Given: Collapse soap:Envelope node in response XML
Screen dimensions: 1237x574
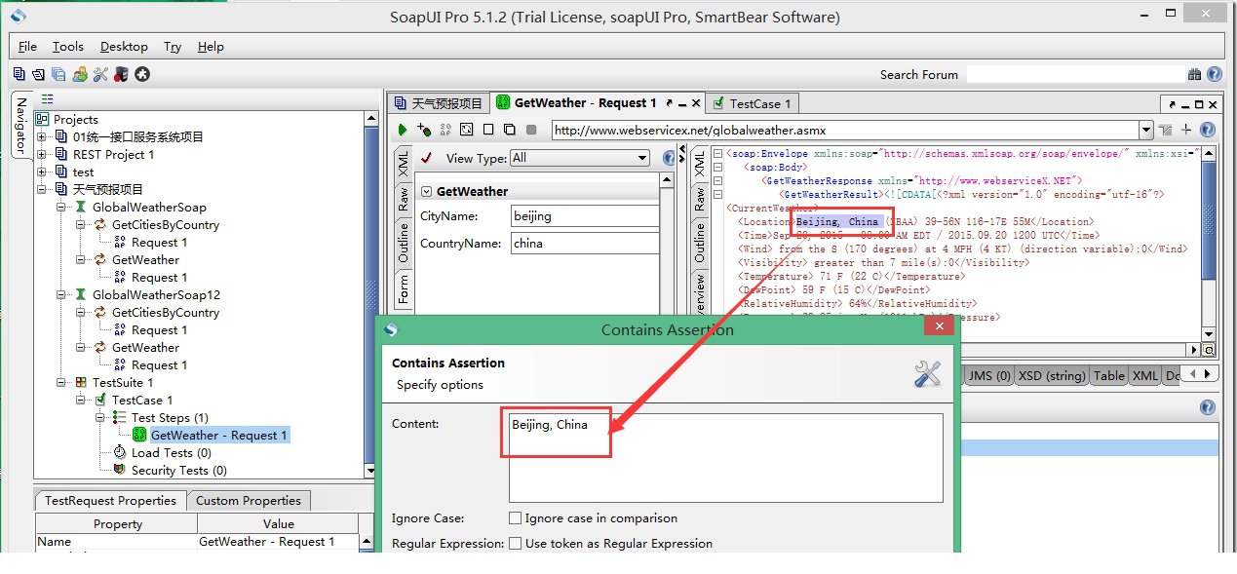Looking at the screenshot, I should (718, 154).
